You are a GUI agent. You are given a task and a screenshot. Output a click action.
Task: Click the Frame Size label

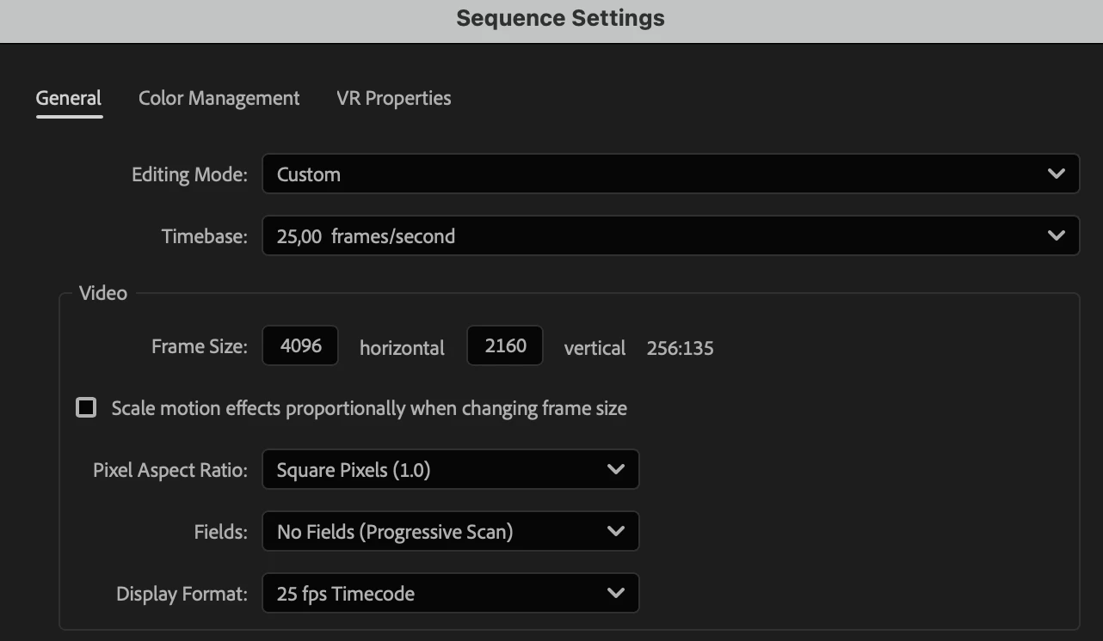(199, 347)
